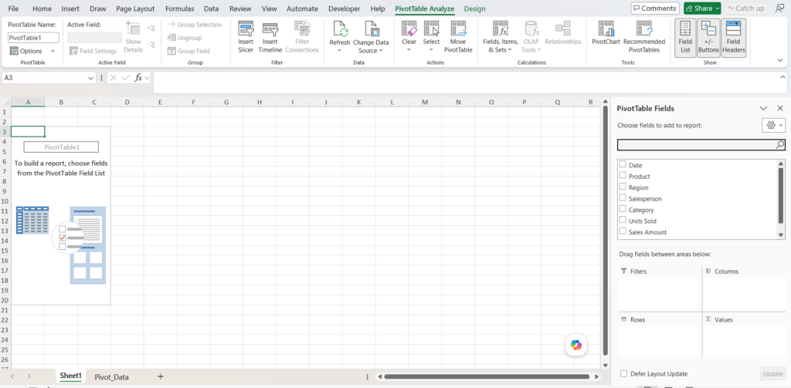
Task: Expand the Refresh dropdown arrow
Action: click(x=340, y=50)
